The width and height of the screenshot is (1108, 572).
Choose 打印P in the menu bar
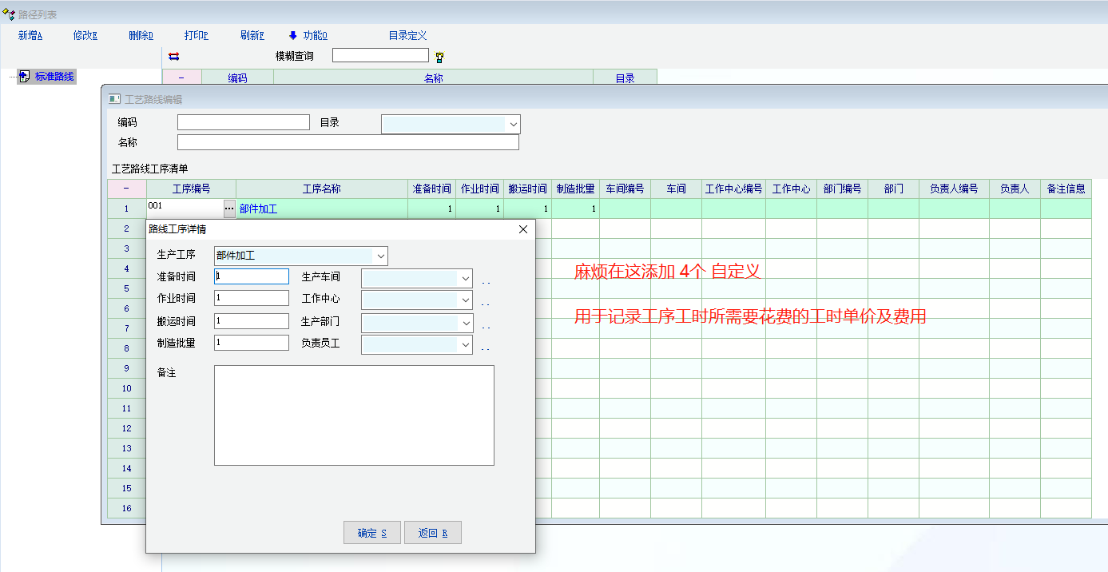[x=196, y=35]
